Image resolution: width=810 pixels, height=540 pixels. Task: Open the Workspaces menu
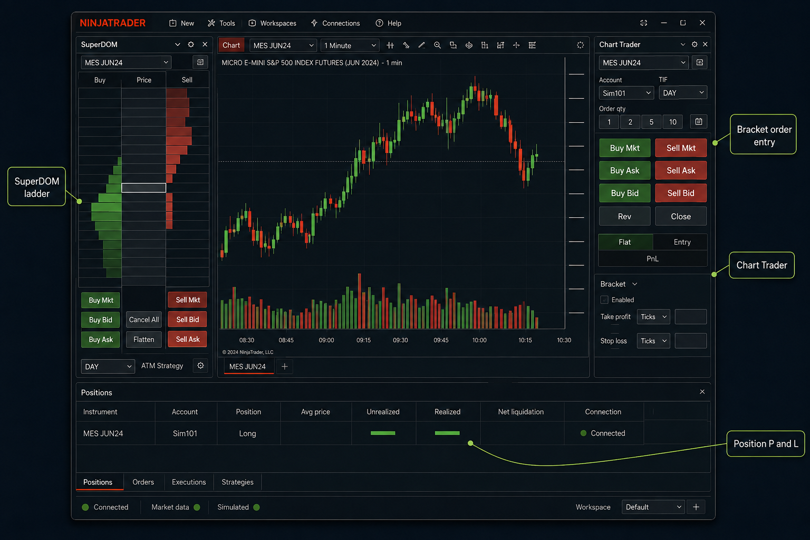click(273, 23)
